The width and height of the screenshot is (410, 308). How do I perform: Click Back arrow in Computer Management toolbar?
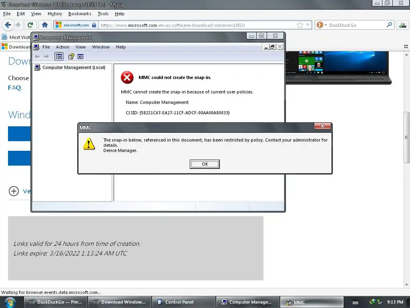pos(37,57)
